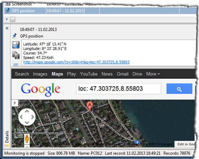The width and height of the screenshot is (199, 159).
Task: Toggle the vertical Details tab
Action: (7, 139)
